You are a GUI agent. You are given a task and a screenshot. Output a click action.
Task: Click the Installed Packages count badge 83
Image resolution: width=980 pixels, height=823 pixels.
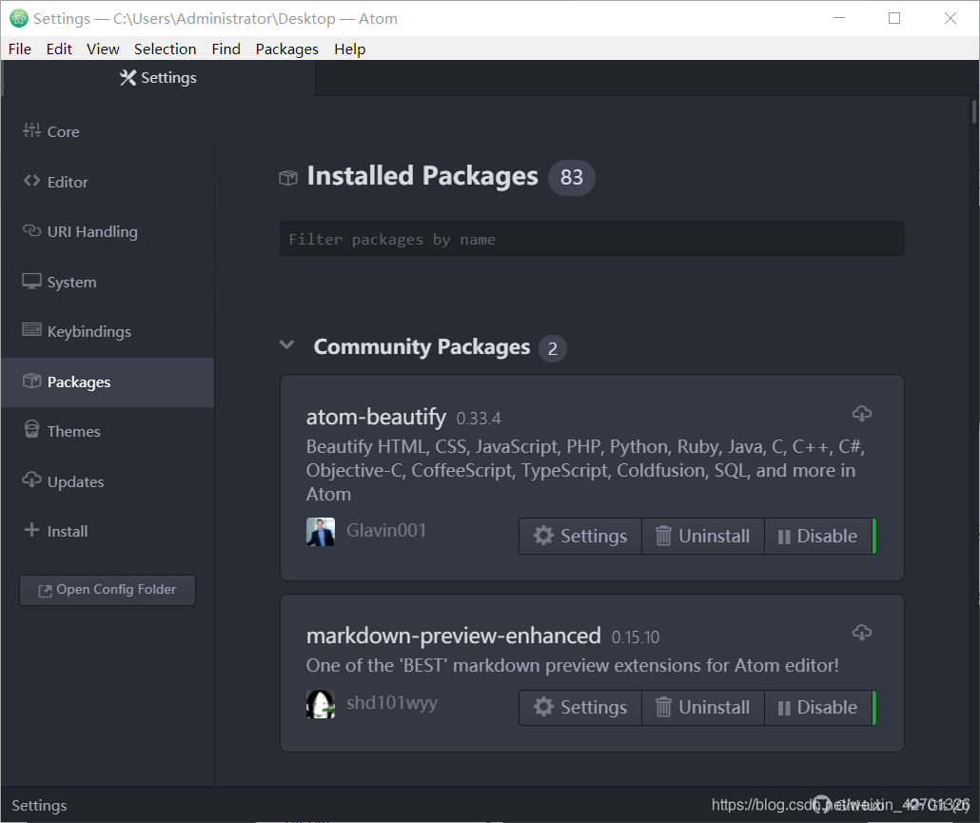pos(571,178)
